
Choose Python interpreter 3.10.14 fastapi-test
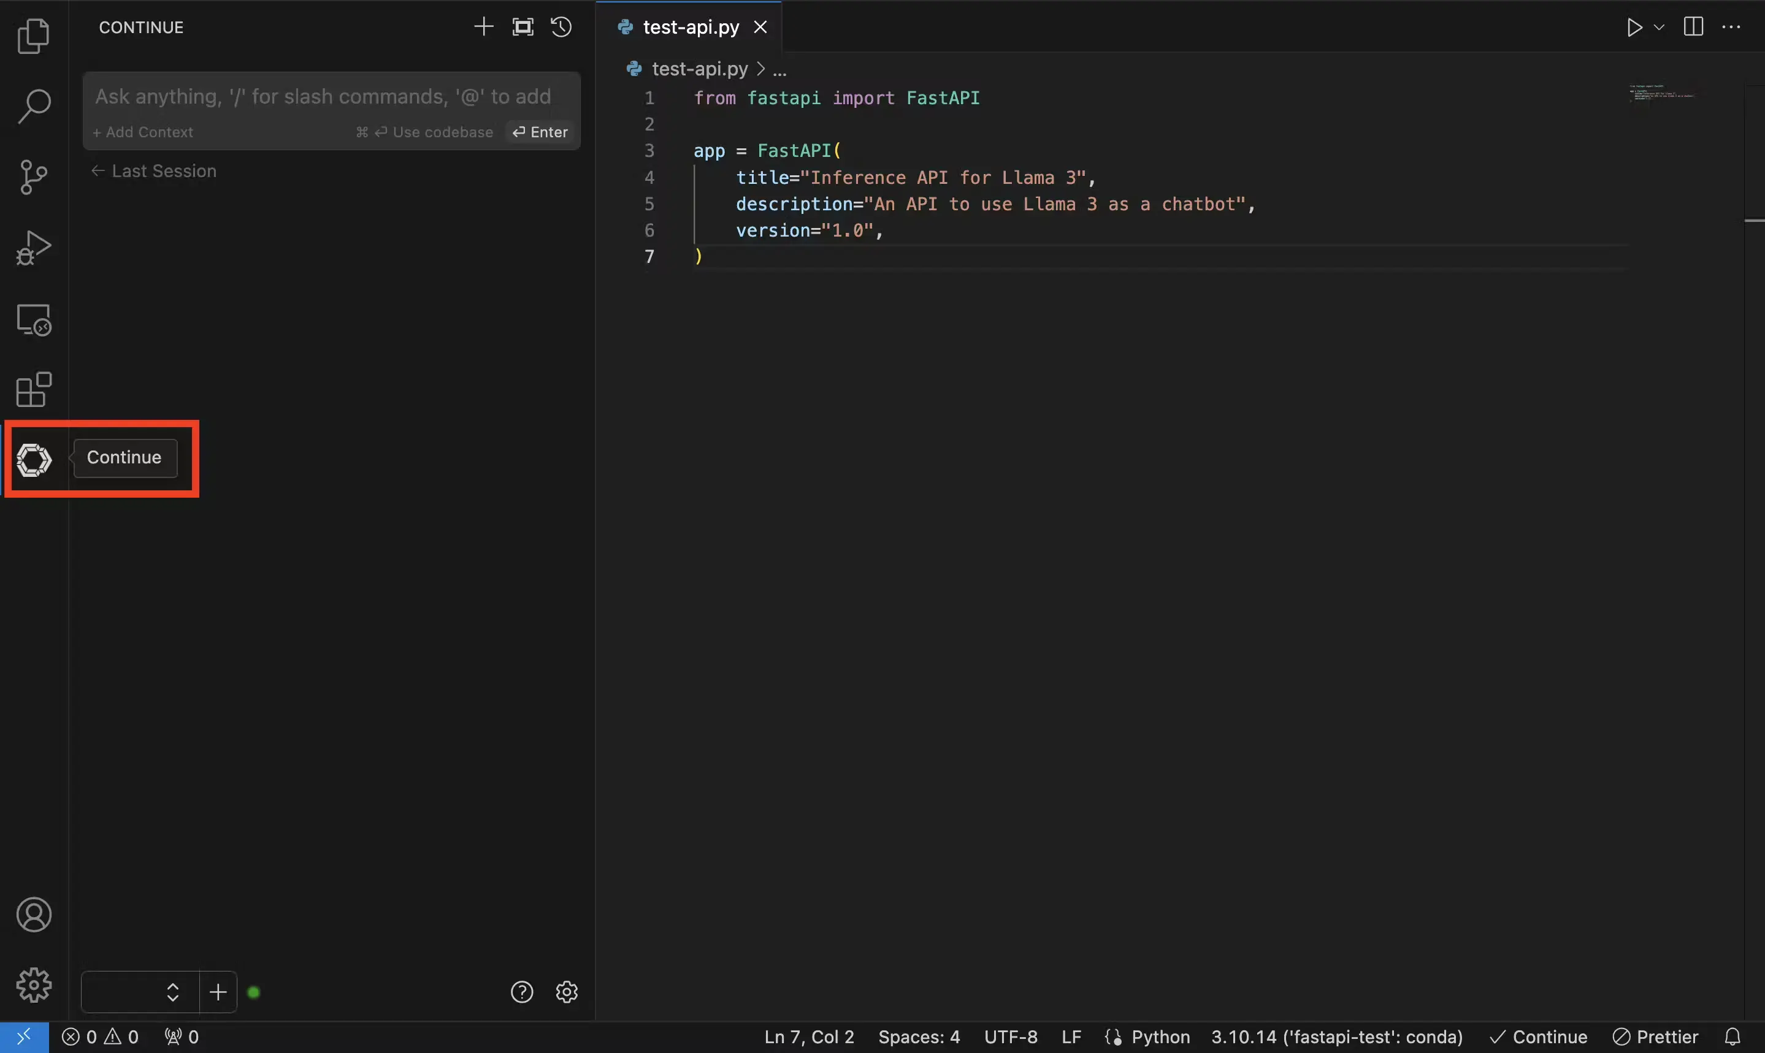1337,1038
